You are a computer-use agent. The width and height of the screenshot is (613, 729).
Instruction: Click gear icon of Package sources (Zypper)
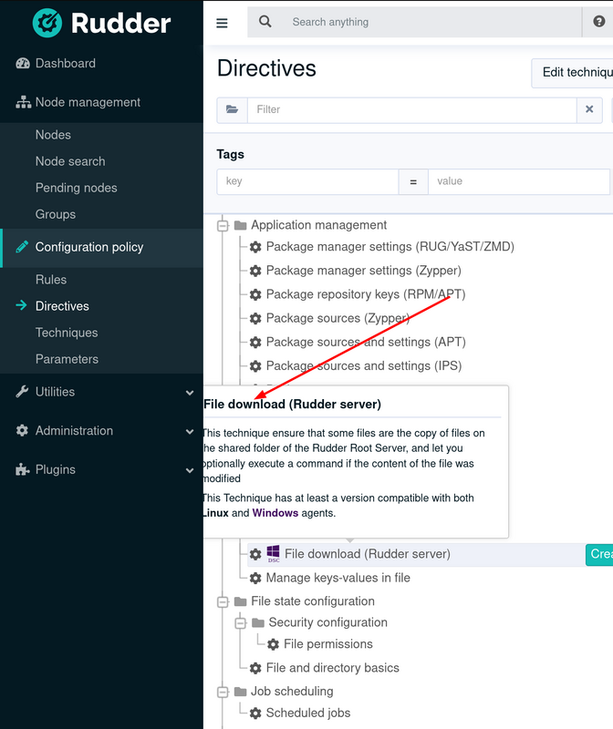pyautogui.click(x=255, y=318)
